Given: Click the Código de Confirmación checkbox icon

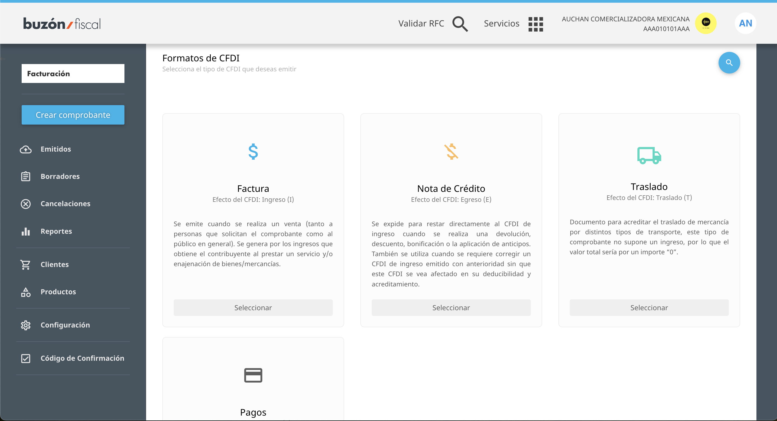Looking at the screenshot, I should click(x=26, y=358).
